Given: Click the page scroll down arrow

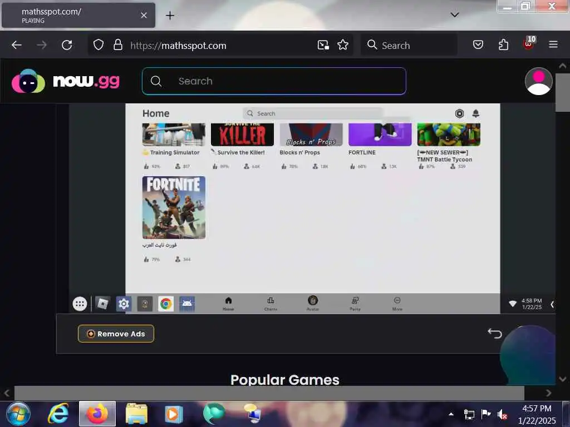Looking at the screenshot, I should (x=562, y=379).
